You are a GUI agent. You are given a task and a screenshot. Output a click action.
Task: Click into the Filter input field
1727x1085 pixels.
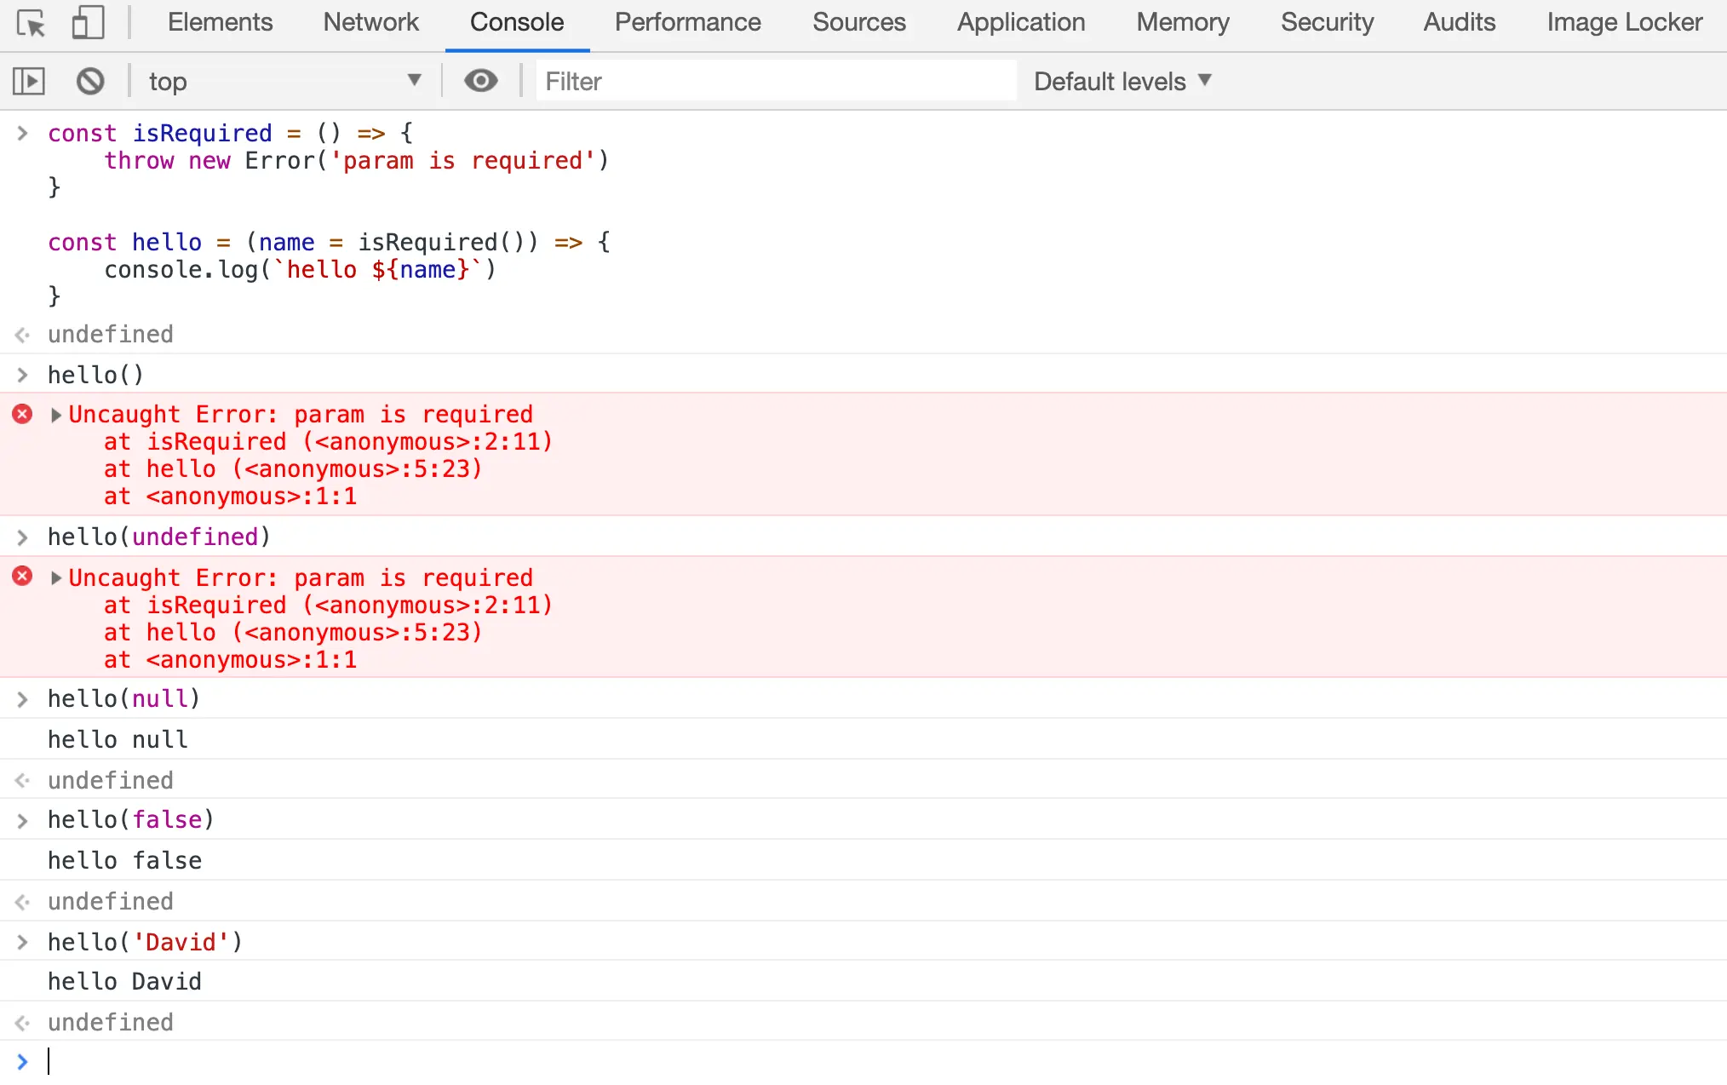[x=775, y=82]
